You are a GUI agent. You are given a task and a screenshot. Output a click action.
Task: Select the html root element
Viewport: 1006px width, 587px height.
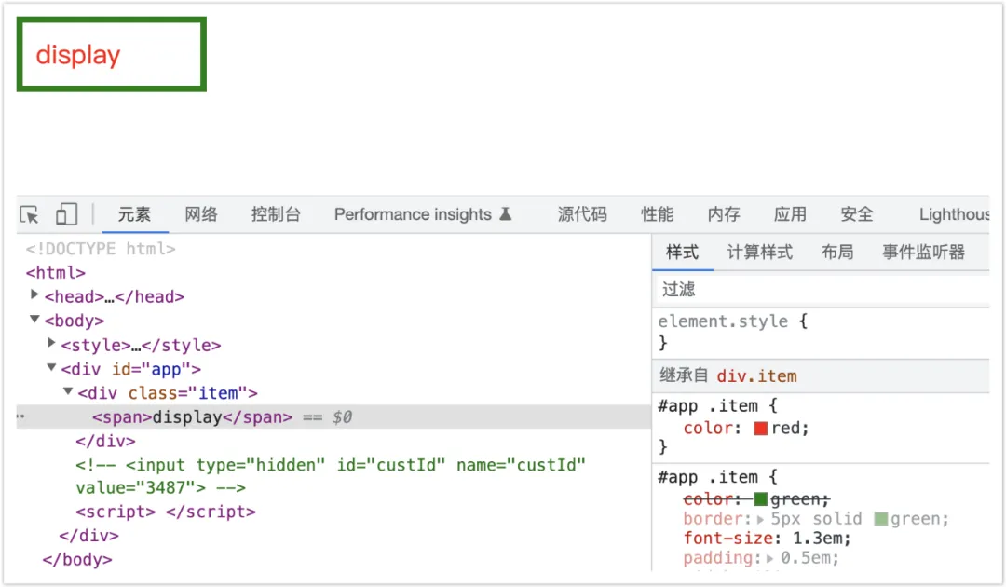point(55,273)
